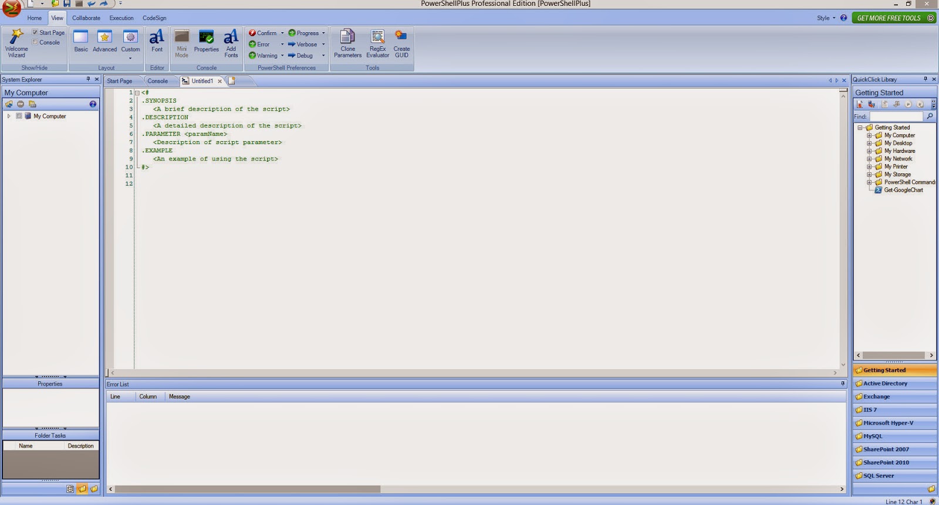Image resolution: width=939 pixels, height=505 pixels.
Task: Open the SQL Server library category
Action: 894,476
